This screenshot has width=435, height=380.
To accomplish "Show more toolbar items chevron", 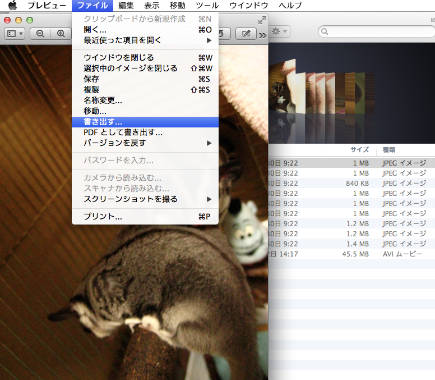I will click(x=262, y=35).
